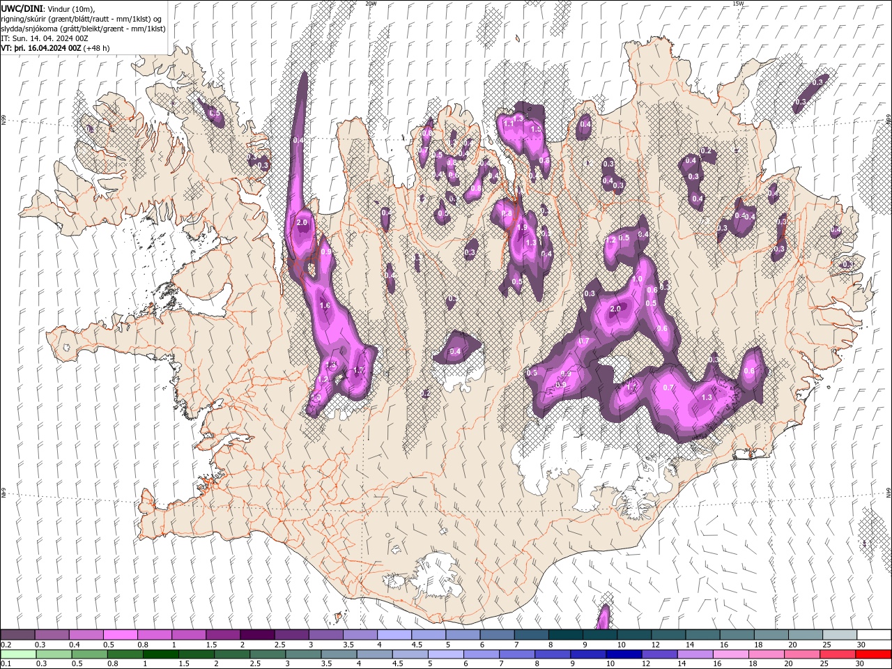Viewport: 892px width, 669px height.
Task: Select the light periwinkle 4 snow legend swatch
Action: point(394,635)
